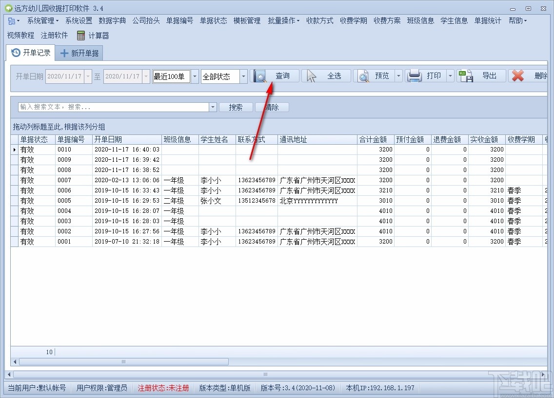
Task: Click the select-all cursor icon
Action: [x=311, y=76]
